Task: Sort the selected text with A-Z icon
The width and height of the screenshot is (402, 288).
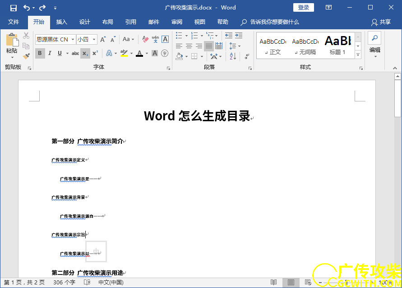Action: [233, 56]
